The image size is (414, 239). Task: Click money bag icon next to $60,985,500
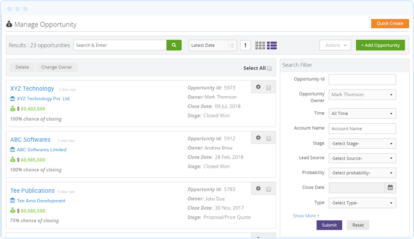pos(13,159)
